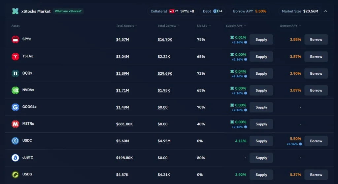This screenshot has height=184, width=338.
Task: Click the 80% Liq LTV value
Action: 201,158
